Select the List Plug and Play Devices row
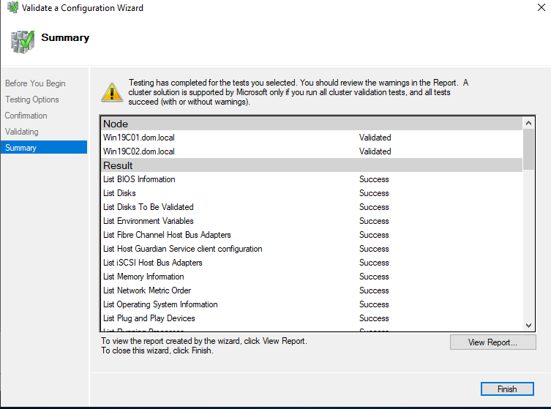The image size is (551, 409). point(149,318)
